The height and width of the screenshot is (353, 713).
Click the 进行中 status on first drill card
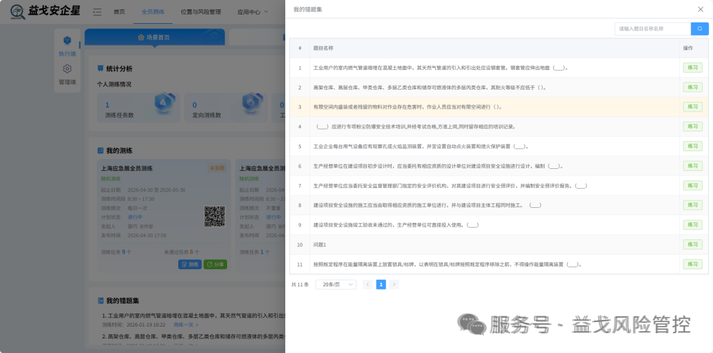(135, 217)
